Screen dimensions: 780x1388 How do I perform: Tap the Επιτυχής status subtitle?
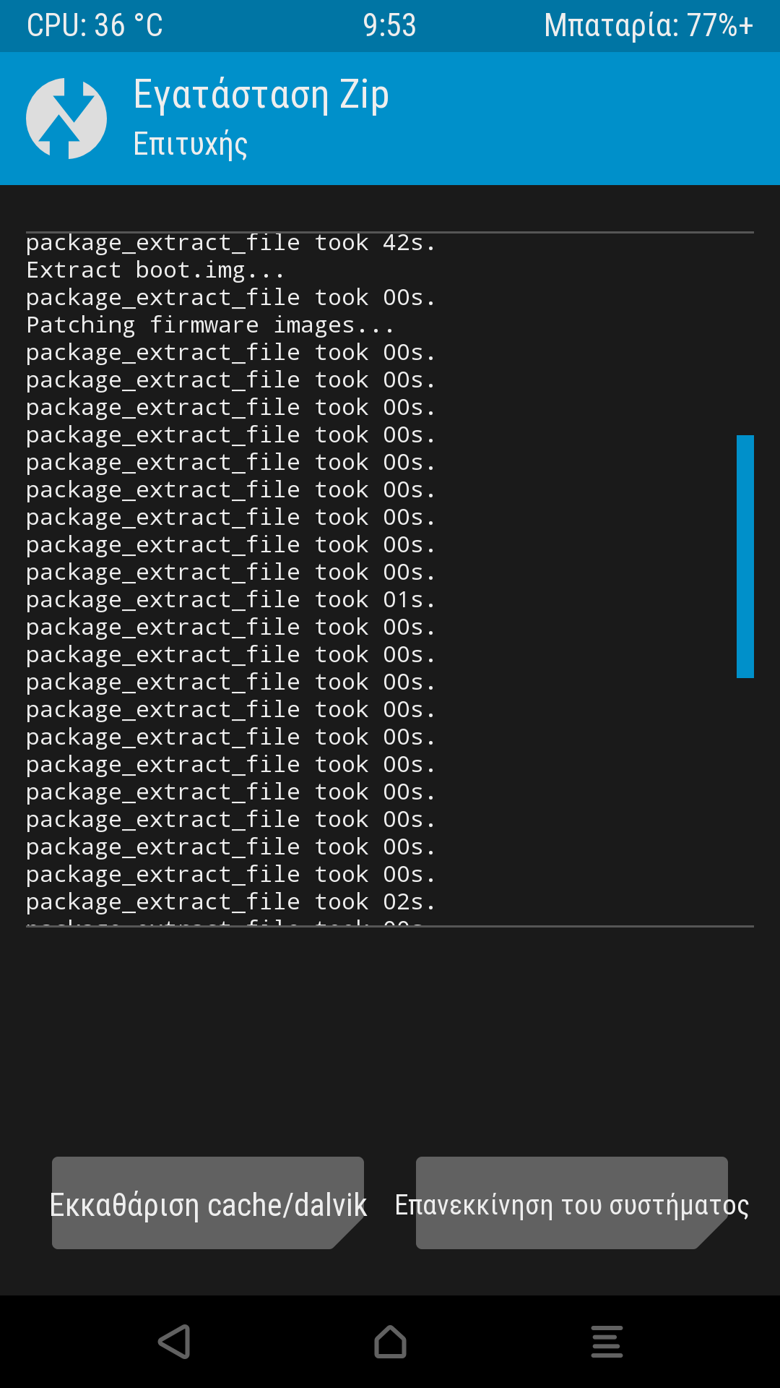191,144
